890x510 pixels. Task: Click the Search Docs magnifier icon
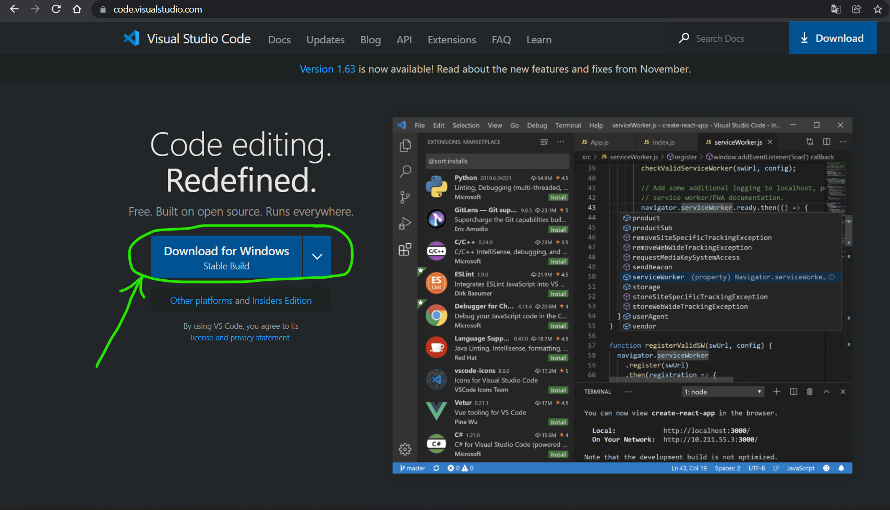pos(684,38)
